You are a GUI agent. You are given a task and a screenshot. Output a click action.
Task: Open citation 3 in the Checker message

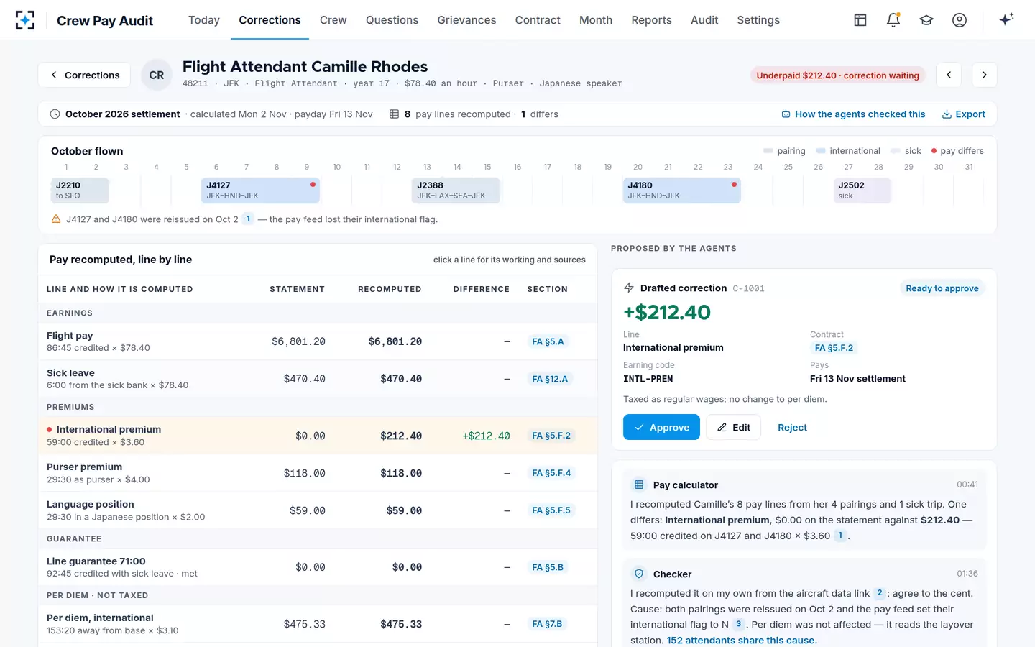738,624
